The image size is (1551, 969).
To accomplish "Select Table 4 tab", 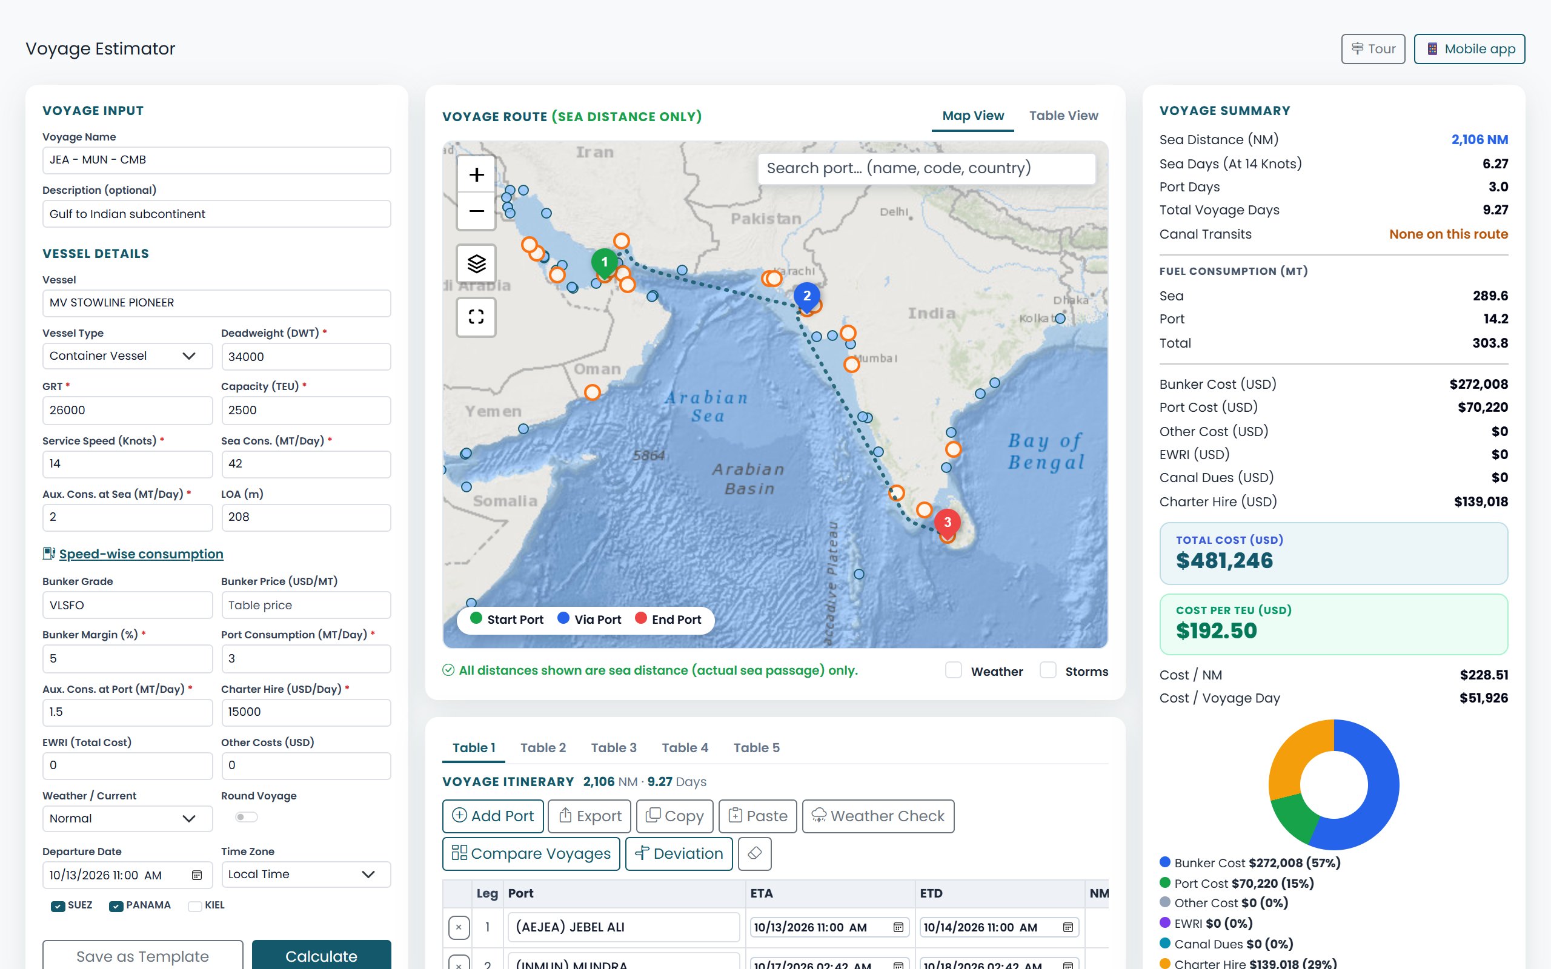I will (685, 748).
